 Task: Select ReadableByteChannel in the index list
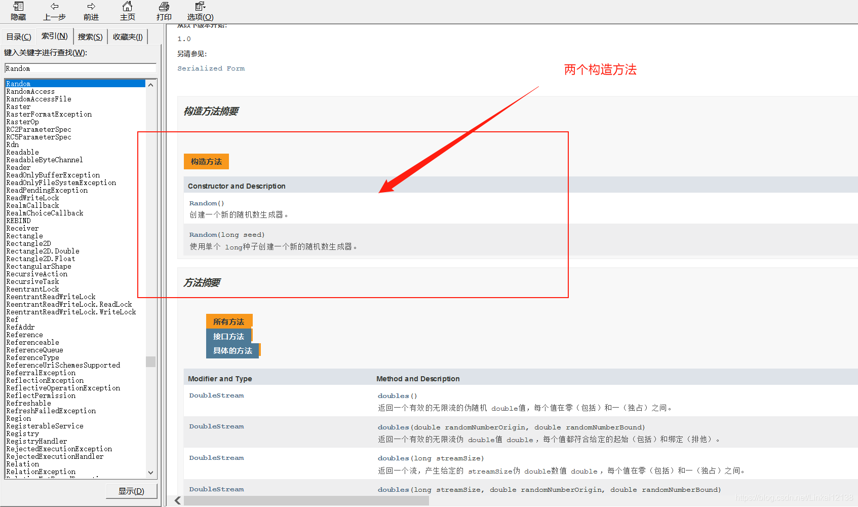point(45,160)
